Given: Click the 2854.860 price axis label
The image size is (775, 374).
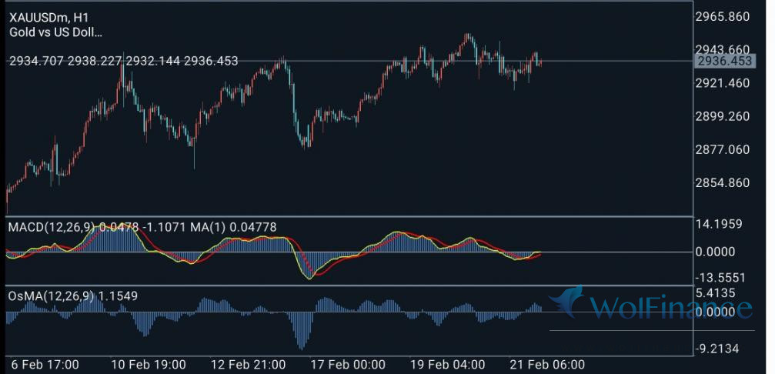Looking at the screenshot, I should 722,183.
